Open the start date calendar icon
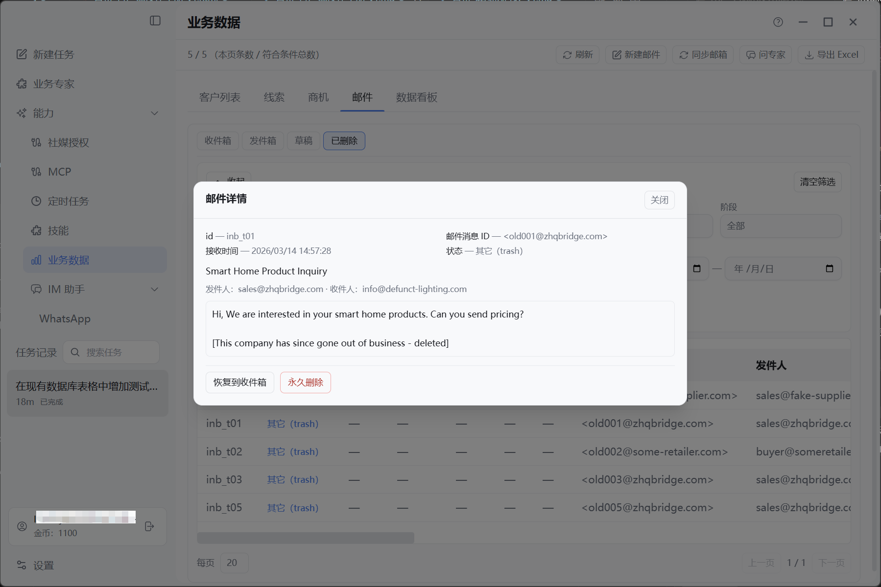This screenshot has width=881, height=587. click(697, 269)
